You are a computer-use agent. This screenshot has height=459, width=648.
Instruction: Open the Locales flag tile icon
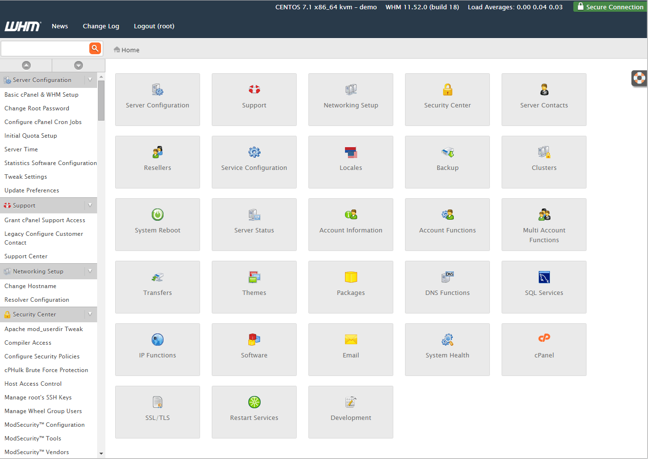click(351, 152)
